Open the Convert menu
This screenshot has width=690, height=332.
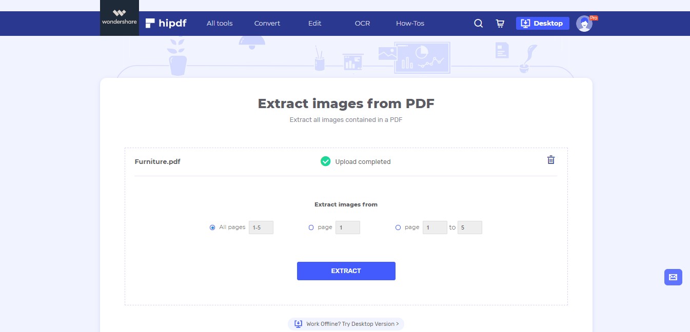pyautogui.click(x=267, y=24)
